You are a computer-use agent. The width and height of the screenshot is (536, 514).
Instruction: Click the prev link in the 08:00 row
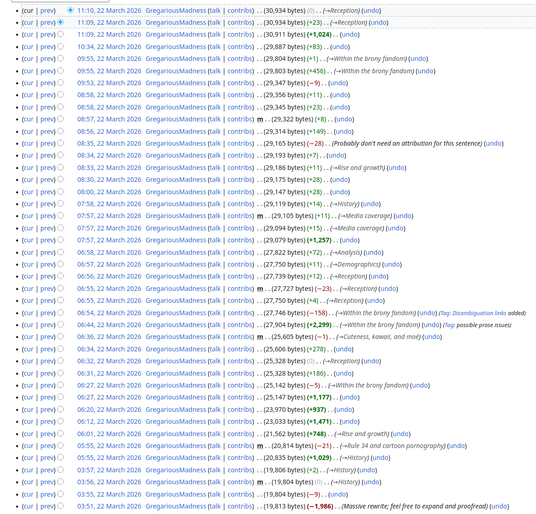tap(47, 192)
